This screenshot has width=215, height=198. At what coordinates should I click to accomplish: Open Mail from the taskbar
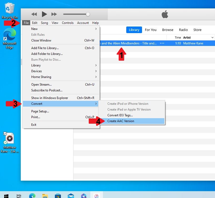(71, 196)
